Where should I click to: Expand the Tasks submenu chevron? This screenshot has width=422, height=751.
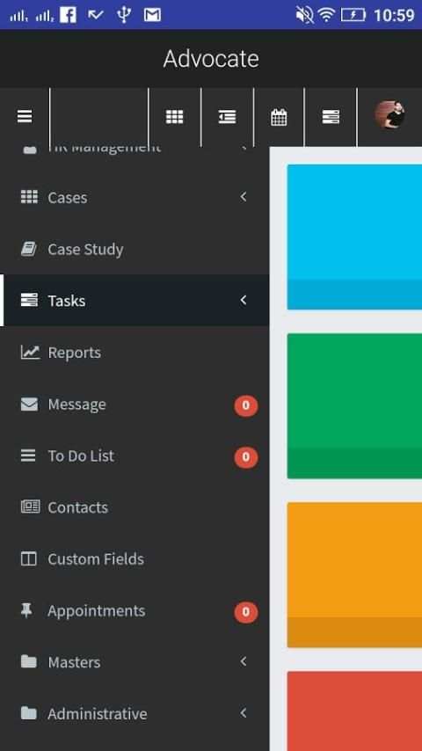point(244,300)
